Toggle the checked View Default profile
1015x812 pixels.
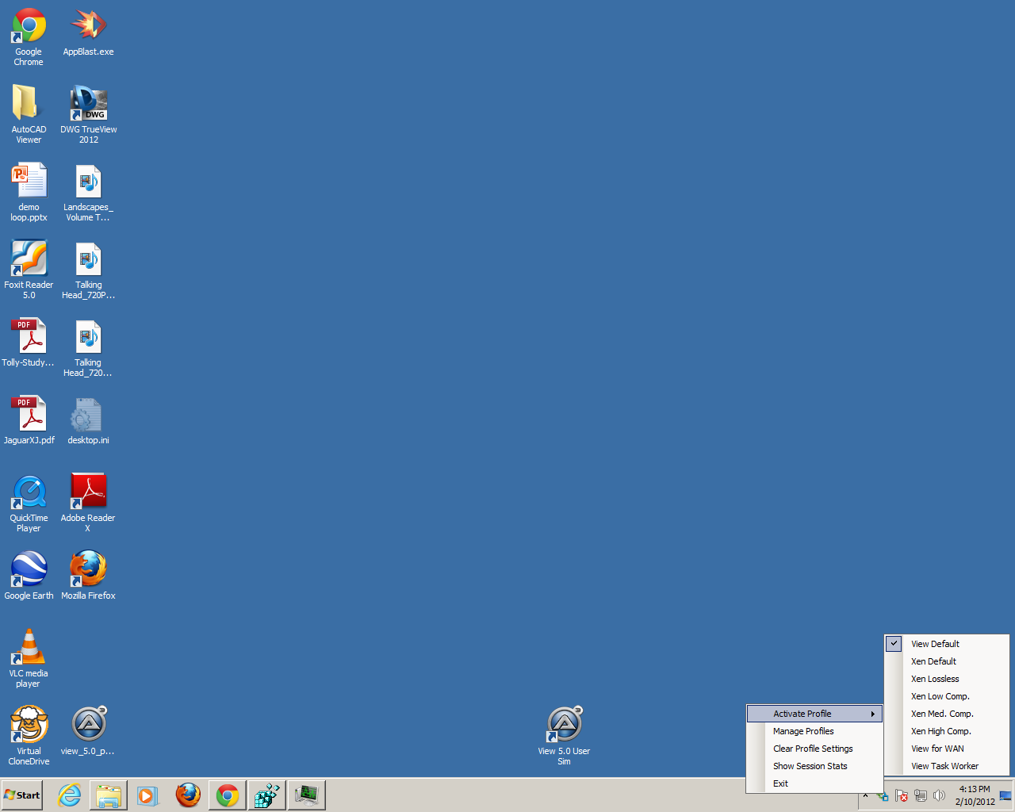tap(935, 644)
